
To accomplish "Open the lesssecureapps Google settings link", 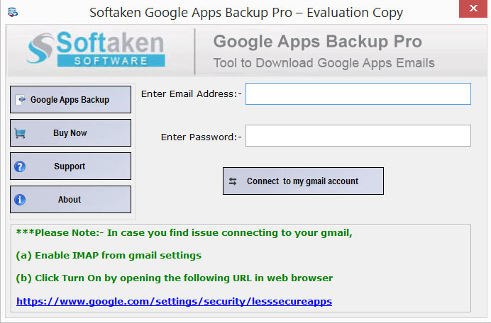I will [x=174, y=301].
